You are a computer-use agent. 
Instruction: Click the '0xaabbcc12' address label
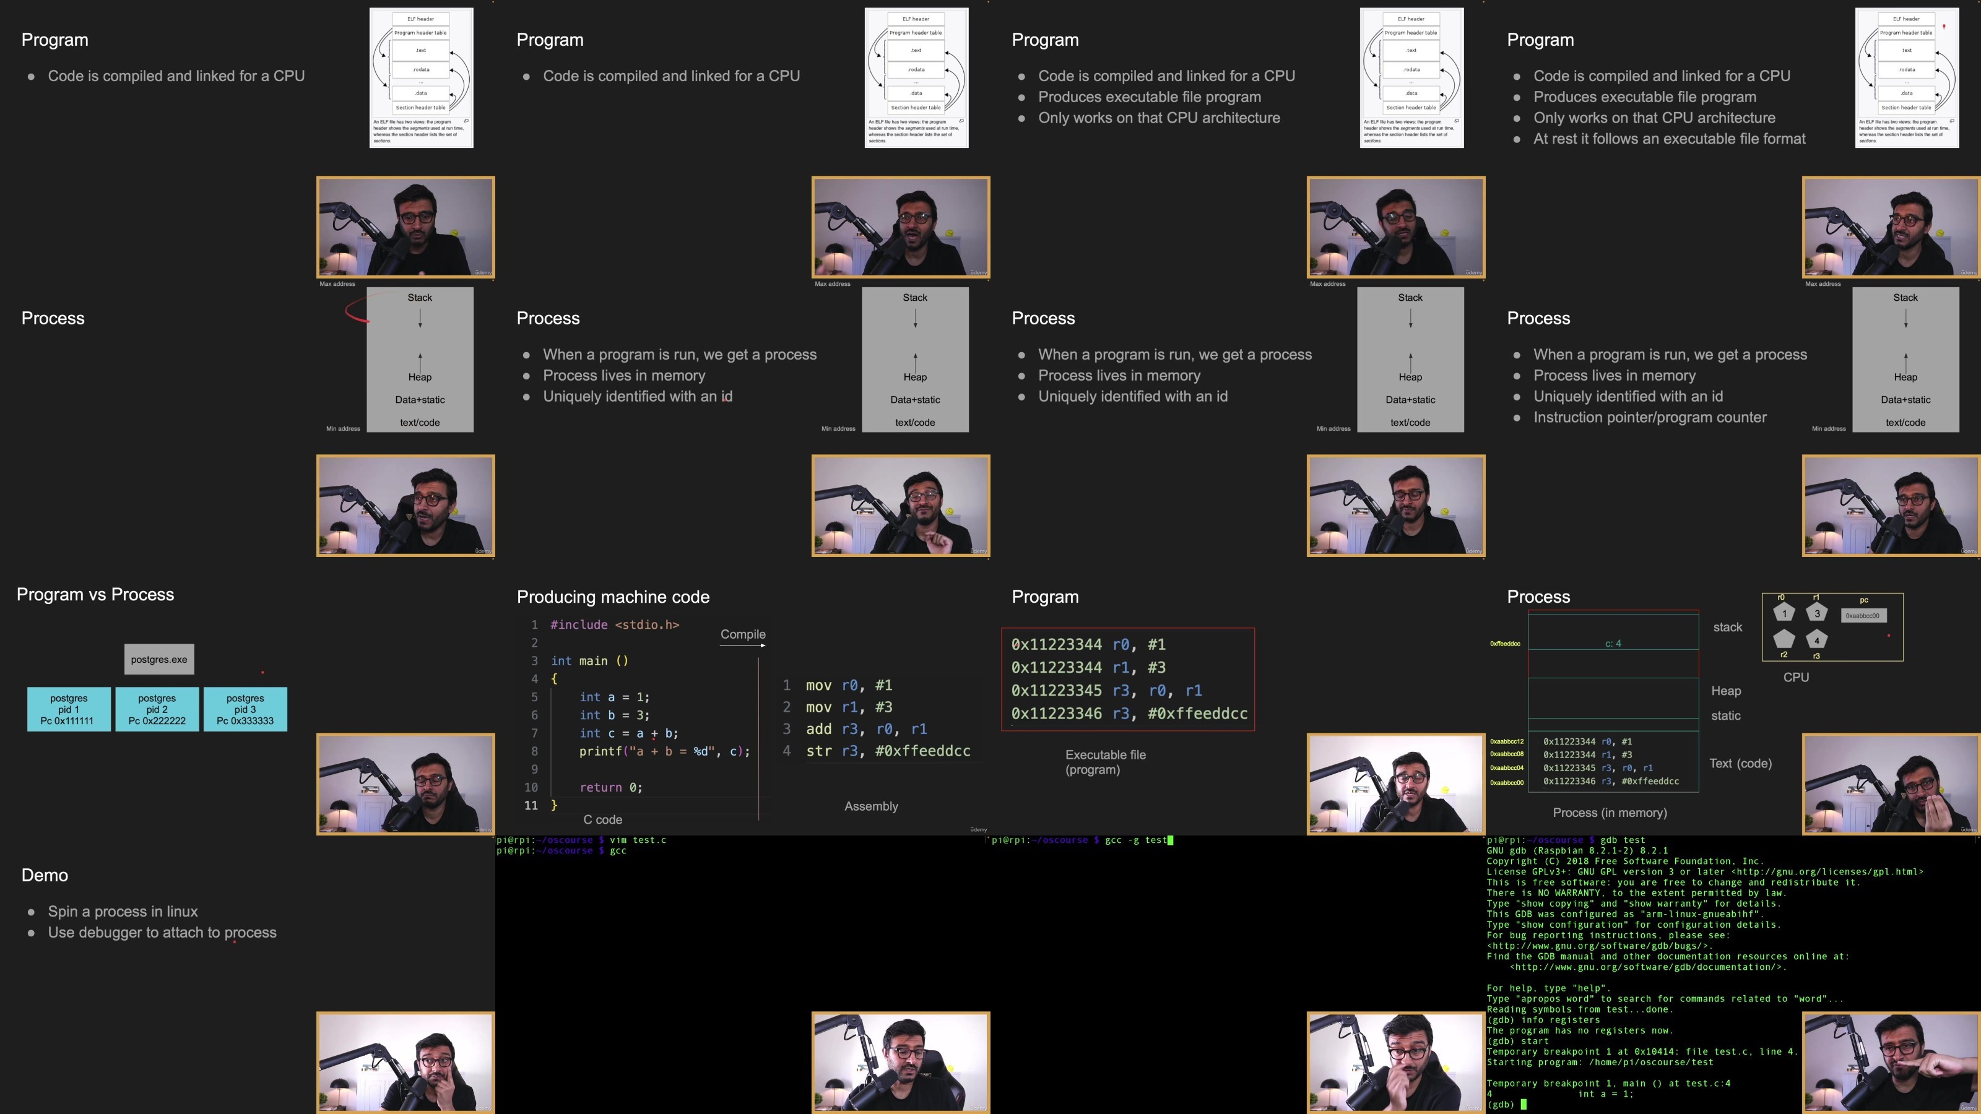[x=1507, y=741]
